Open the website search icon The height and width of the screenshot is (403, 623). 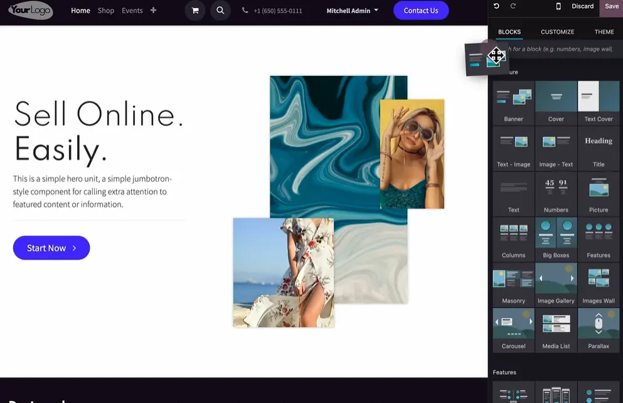[220, 11]
